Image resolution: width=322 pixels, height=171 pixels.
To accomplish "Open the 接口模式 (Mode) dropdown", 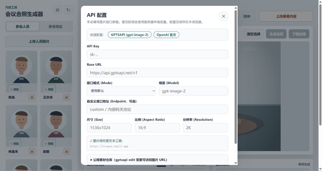I will click(121, 91).
